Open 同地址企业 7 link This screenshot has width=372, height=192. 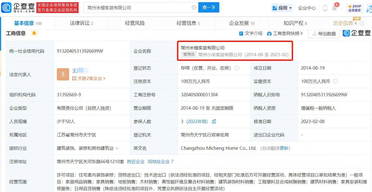click(161, 162)
